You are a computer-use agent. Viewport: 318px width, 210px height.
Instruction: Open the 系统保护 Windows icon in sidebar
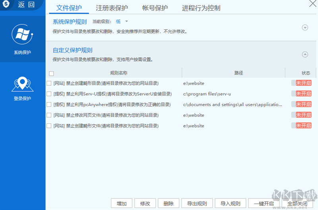pyautogui.click(x=22, y=34)
